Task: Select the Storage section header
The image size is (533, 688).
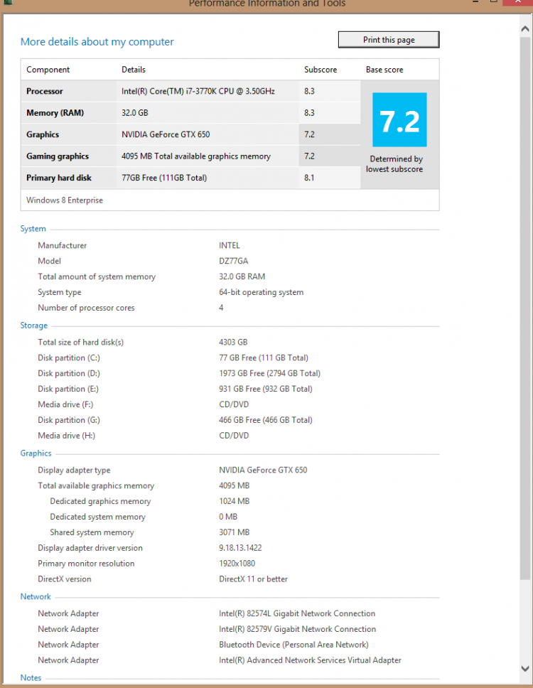Action: pos(34,326)
